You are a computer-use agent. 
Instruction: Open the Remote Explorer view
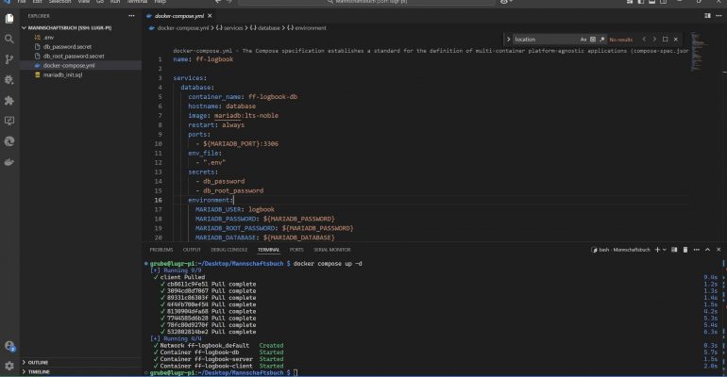[9, 121]
